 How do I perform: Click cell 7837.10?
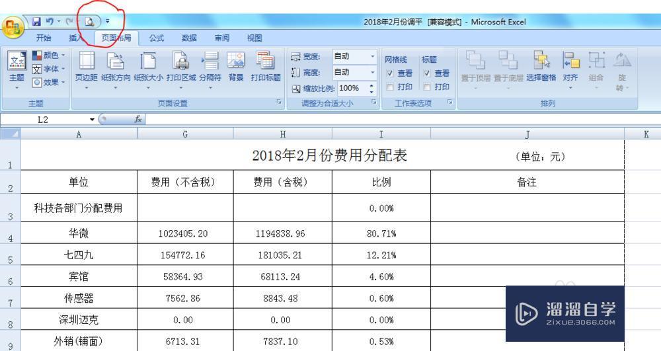point(282,341)
